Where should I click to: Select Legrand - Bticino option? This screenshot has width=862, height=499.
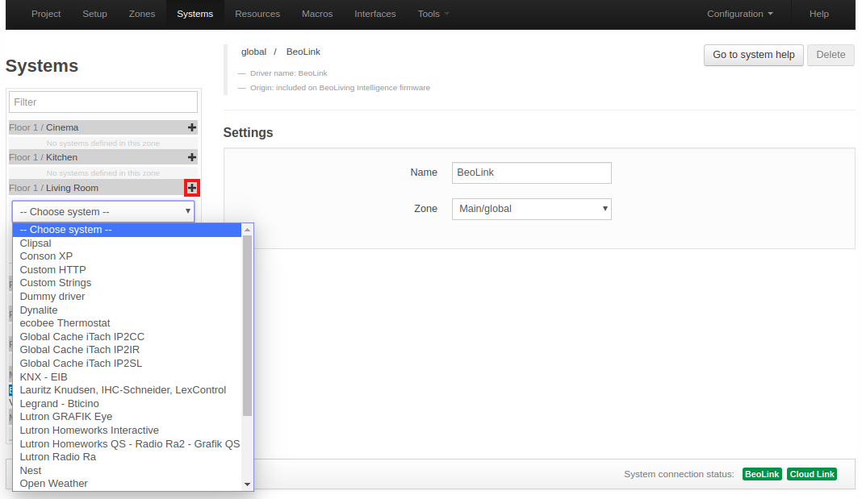[127, 404]
